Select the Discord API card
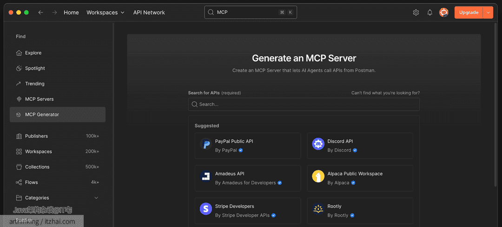 pyautogui.click(x=360, y=146)
